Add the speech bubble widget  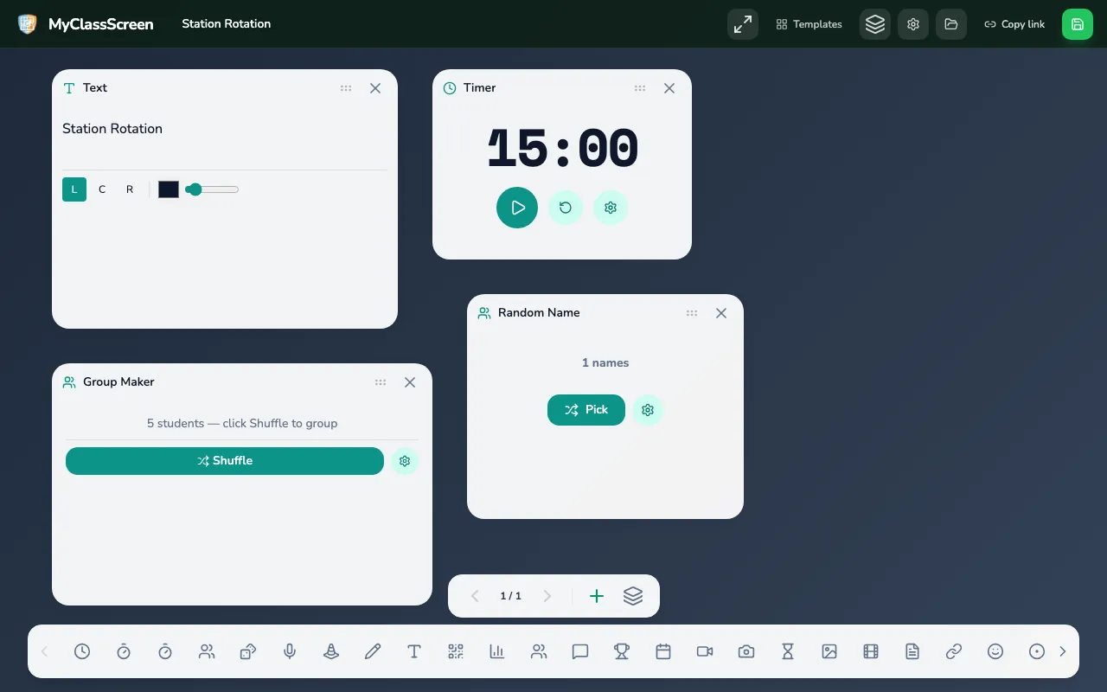coord(580,651)
